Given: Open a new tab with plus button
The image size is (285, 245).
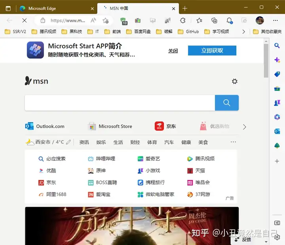Looking at the screenshot, I should click(x=185, y=8).
